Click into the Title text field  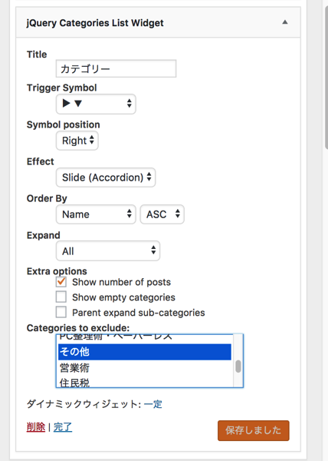click(x=116, y=69)
